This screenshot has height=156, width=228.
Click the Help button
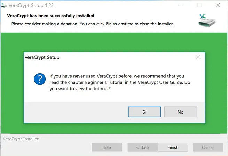click(107, 147)
